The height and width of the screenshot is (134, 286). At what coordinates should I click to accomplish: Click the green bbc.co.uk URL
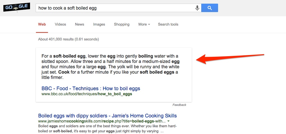[86, 94]
